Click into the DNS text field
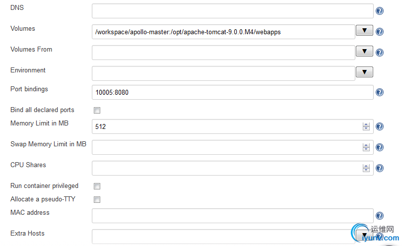The image size is (402, 246). [x=233, y=11]
